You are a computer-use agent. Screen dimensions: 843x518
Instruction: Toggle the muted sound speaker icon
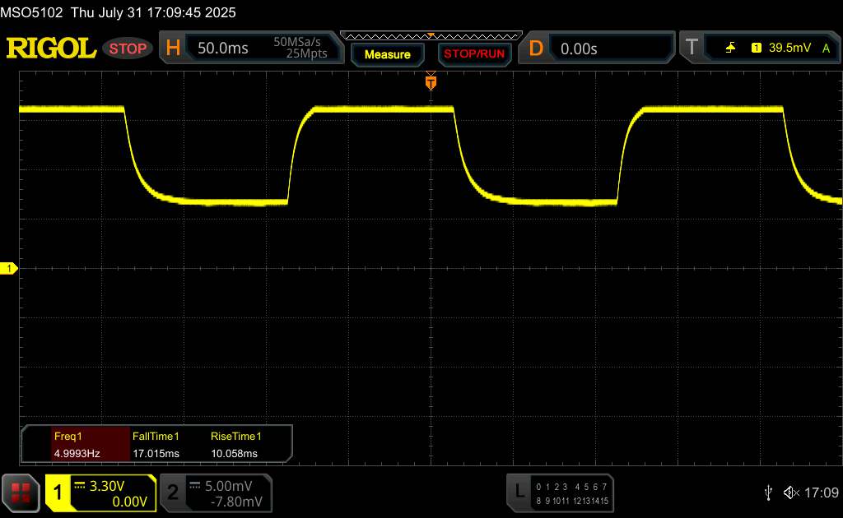tap(791, 493)
